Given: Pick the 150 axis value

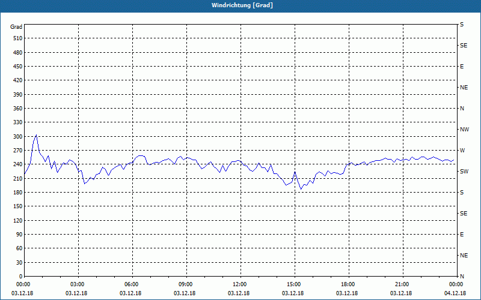Looking at the screenshot, I should pyautogui.click(x=18, y=206).
